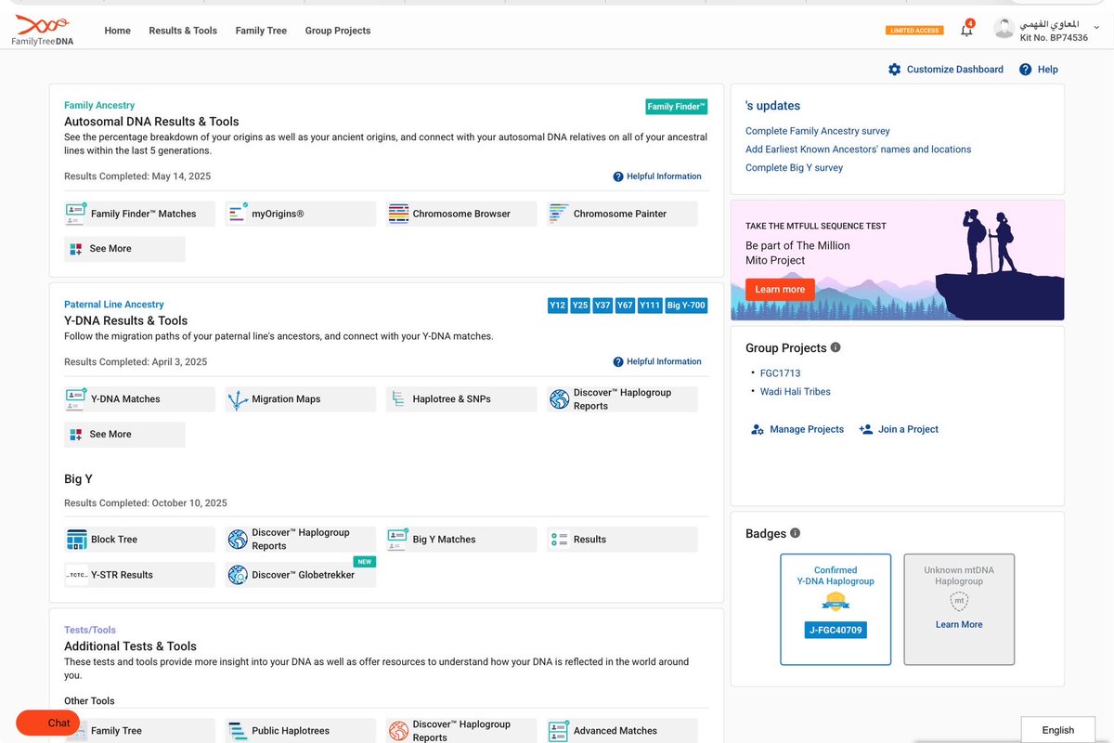This screenshot has height=743, width=1114.
Task: Open Wadi Hali Tribes project
Action: 796,392
